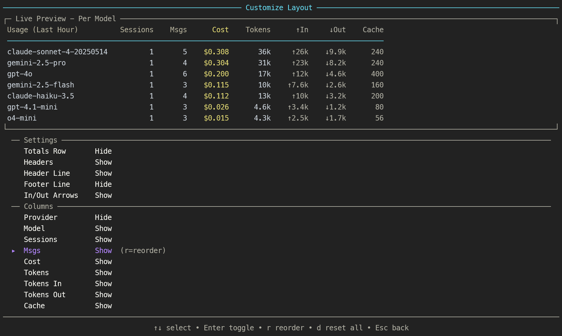Toggle the Sessions column in the Columns list

pyautogui.click(x=68, y=240)
